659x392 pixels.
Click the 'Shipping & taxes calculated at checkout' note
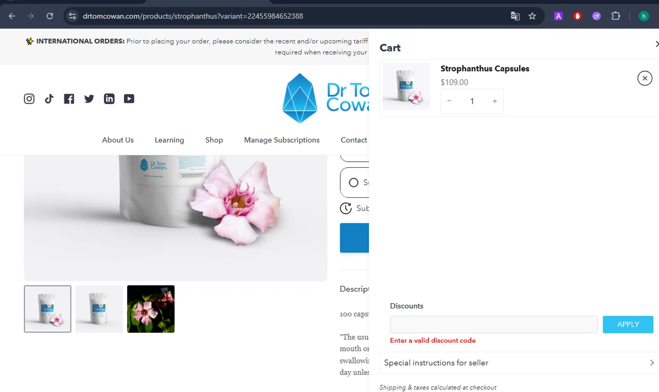tap(438, 387)
